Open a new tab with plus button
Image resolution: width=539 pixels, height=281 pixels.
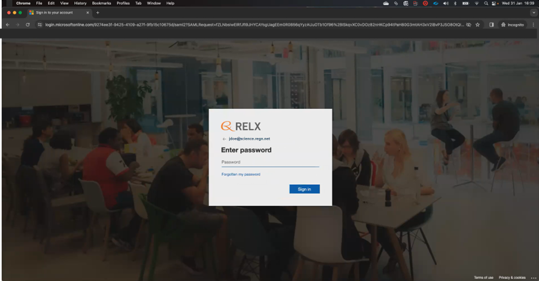coord(98,13)
